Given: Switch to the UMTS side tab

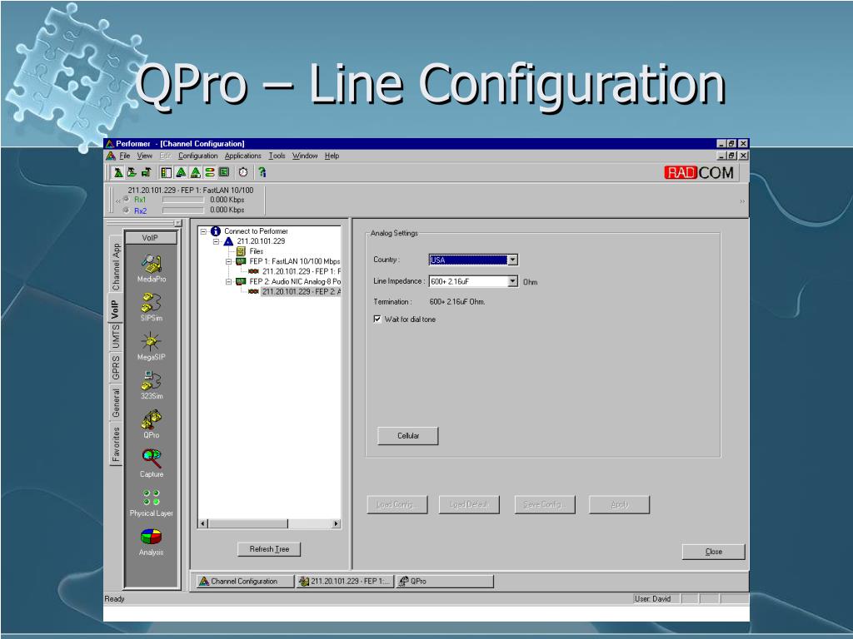Looking at the screenshot, I should 116,336.
